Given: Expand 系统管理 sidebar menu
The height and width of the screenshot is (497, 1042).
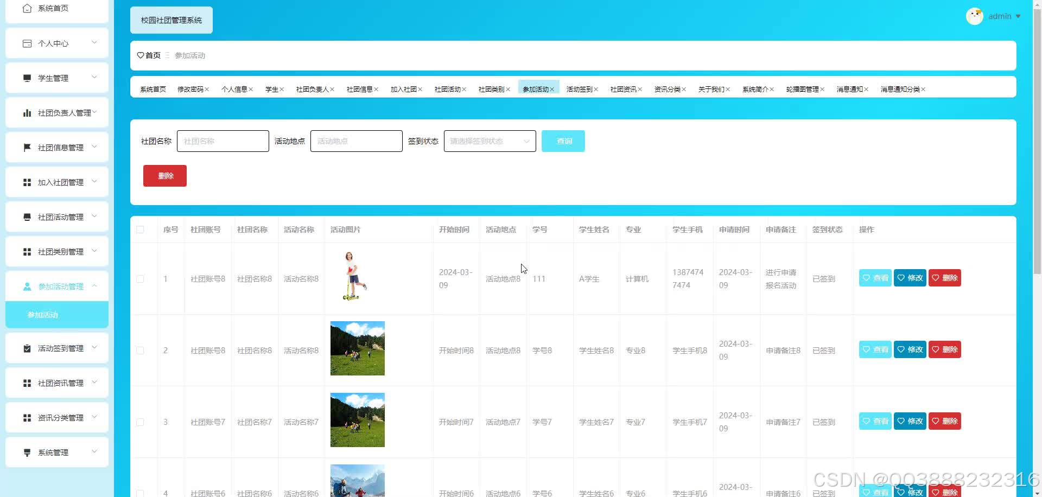Looking at the screenshot, I should click(94, 451).
